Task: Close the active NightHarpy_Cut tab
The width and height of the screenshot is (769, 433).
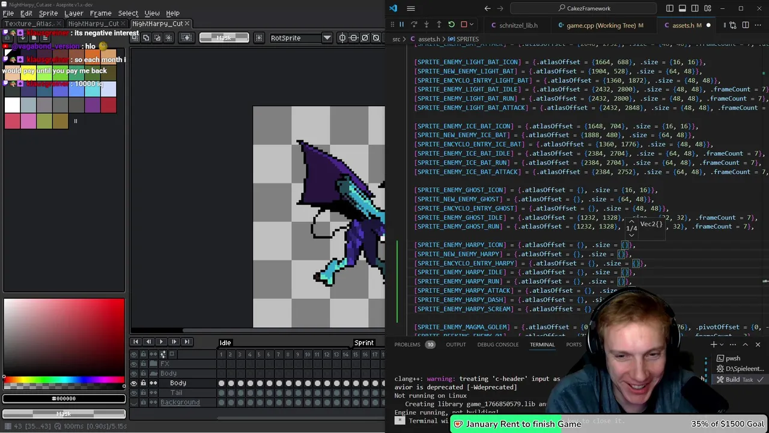Action: pos(187,23)
